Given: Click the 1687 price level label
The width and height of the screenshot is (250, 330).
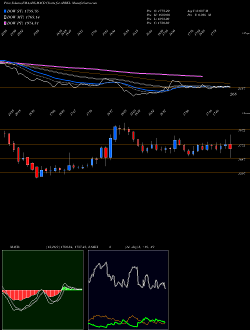Looking at the screenshot, I should click(241, 159).
